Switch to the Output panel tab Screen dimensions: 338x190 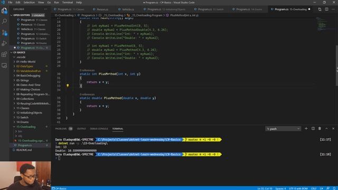click(x=81, y=129)
